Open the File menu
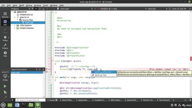 coord(3,5)
